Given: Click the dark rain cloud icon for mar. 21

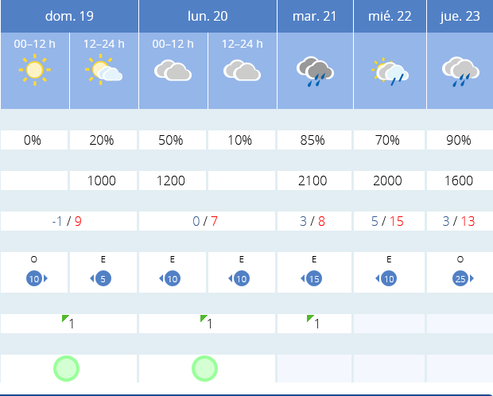Looking at the screenshot, I should [x=315, y=72].
